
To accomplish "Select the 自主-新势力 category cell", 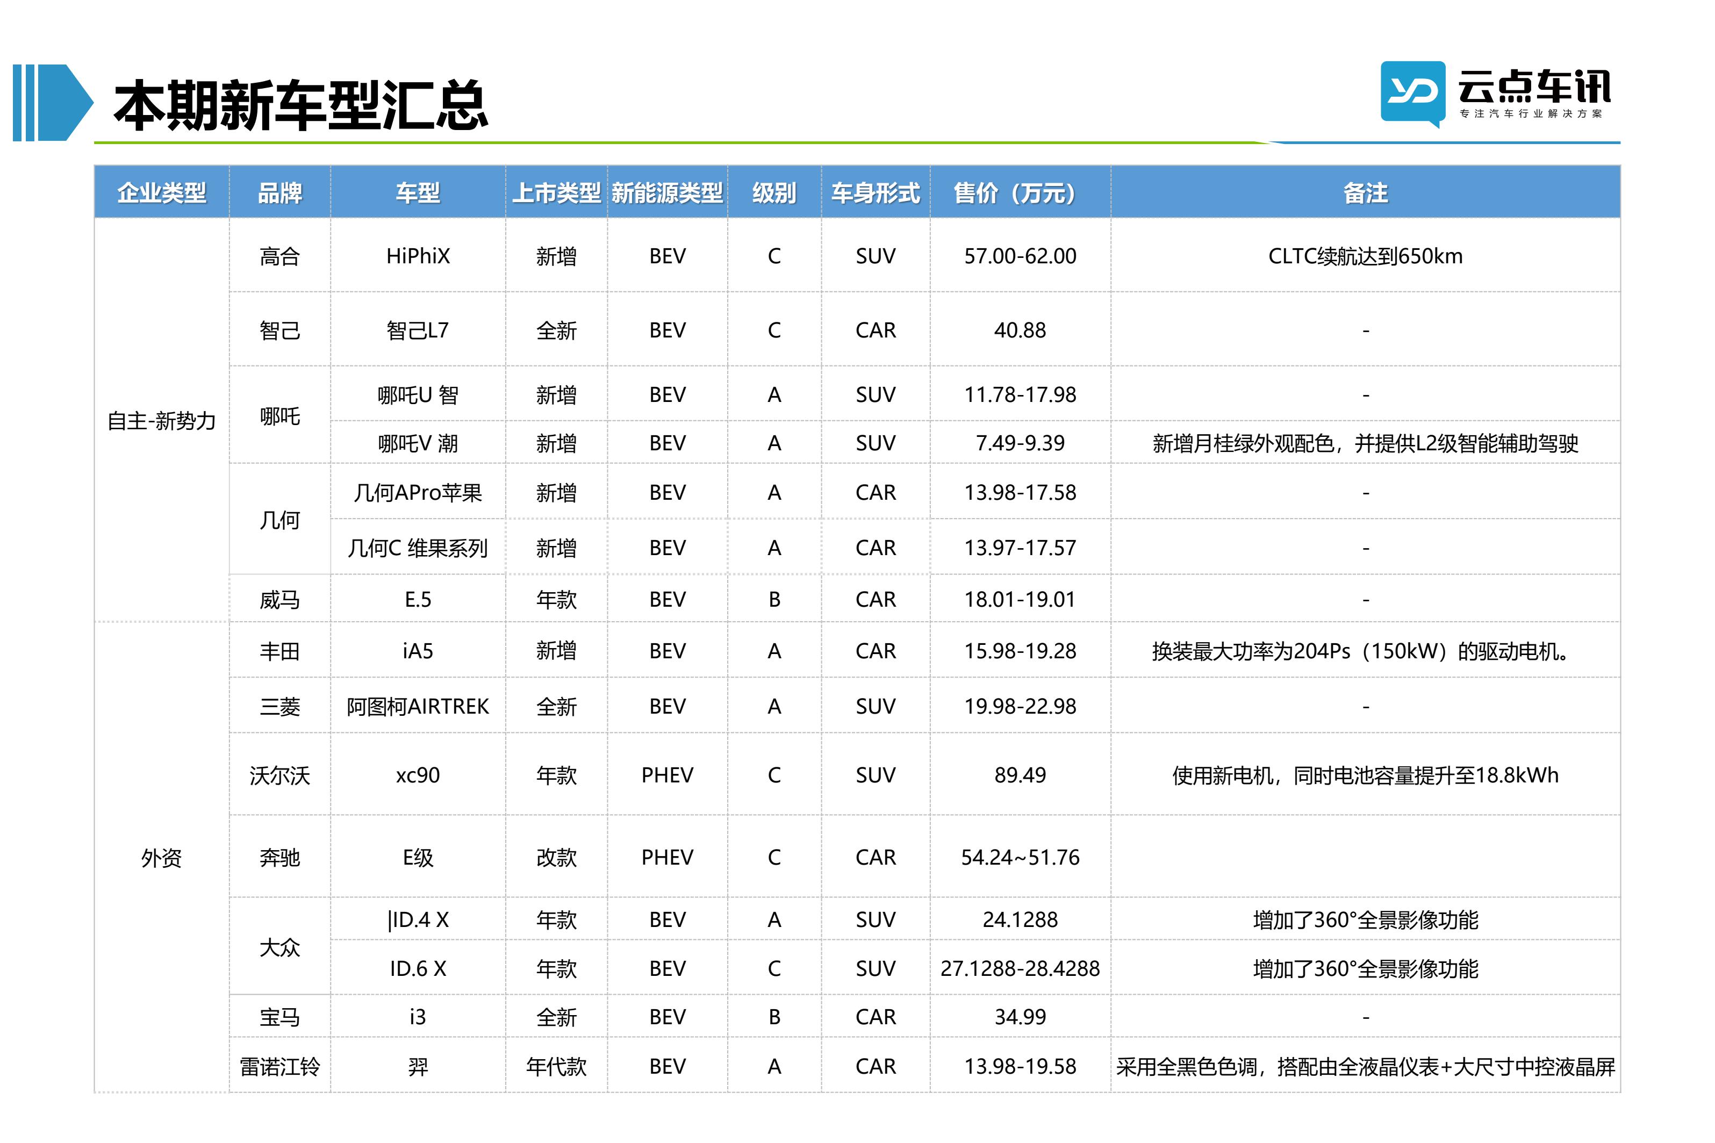I will pyautogui.click(x=161, y=421).
